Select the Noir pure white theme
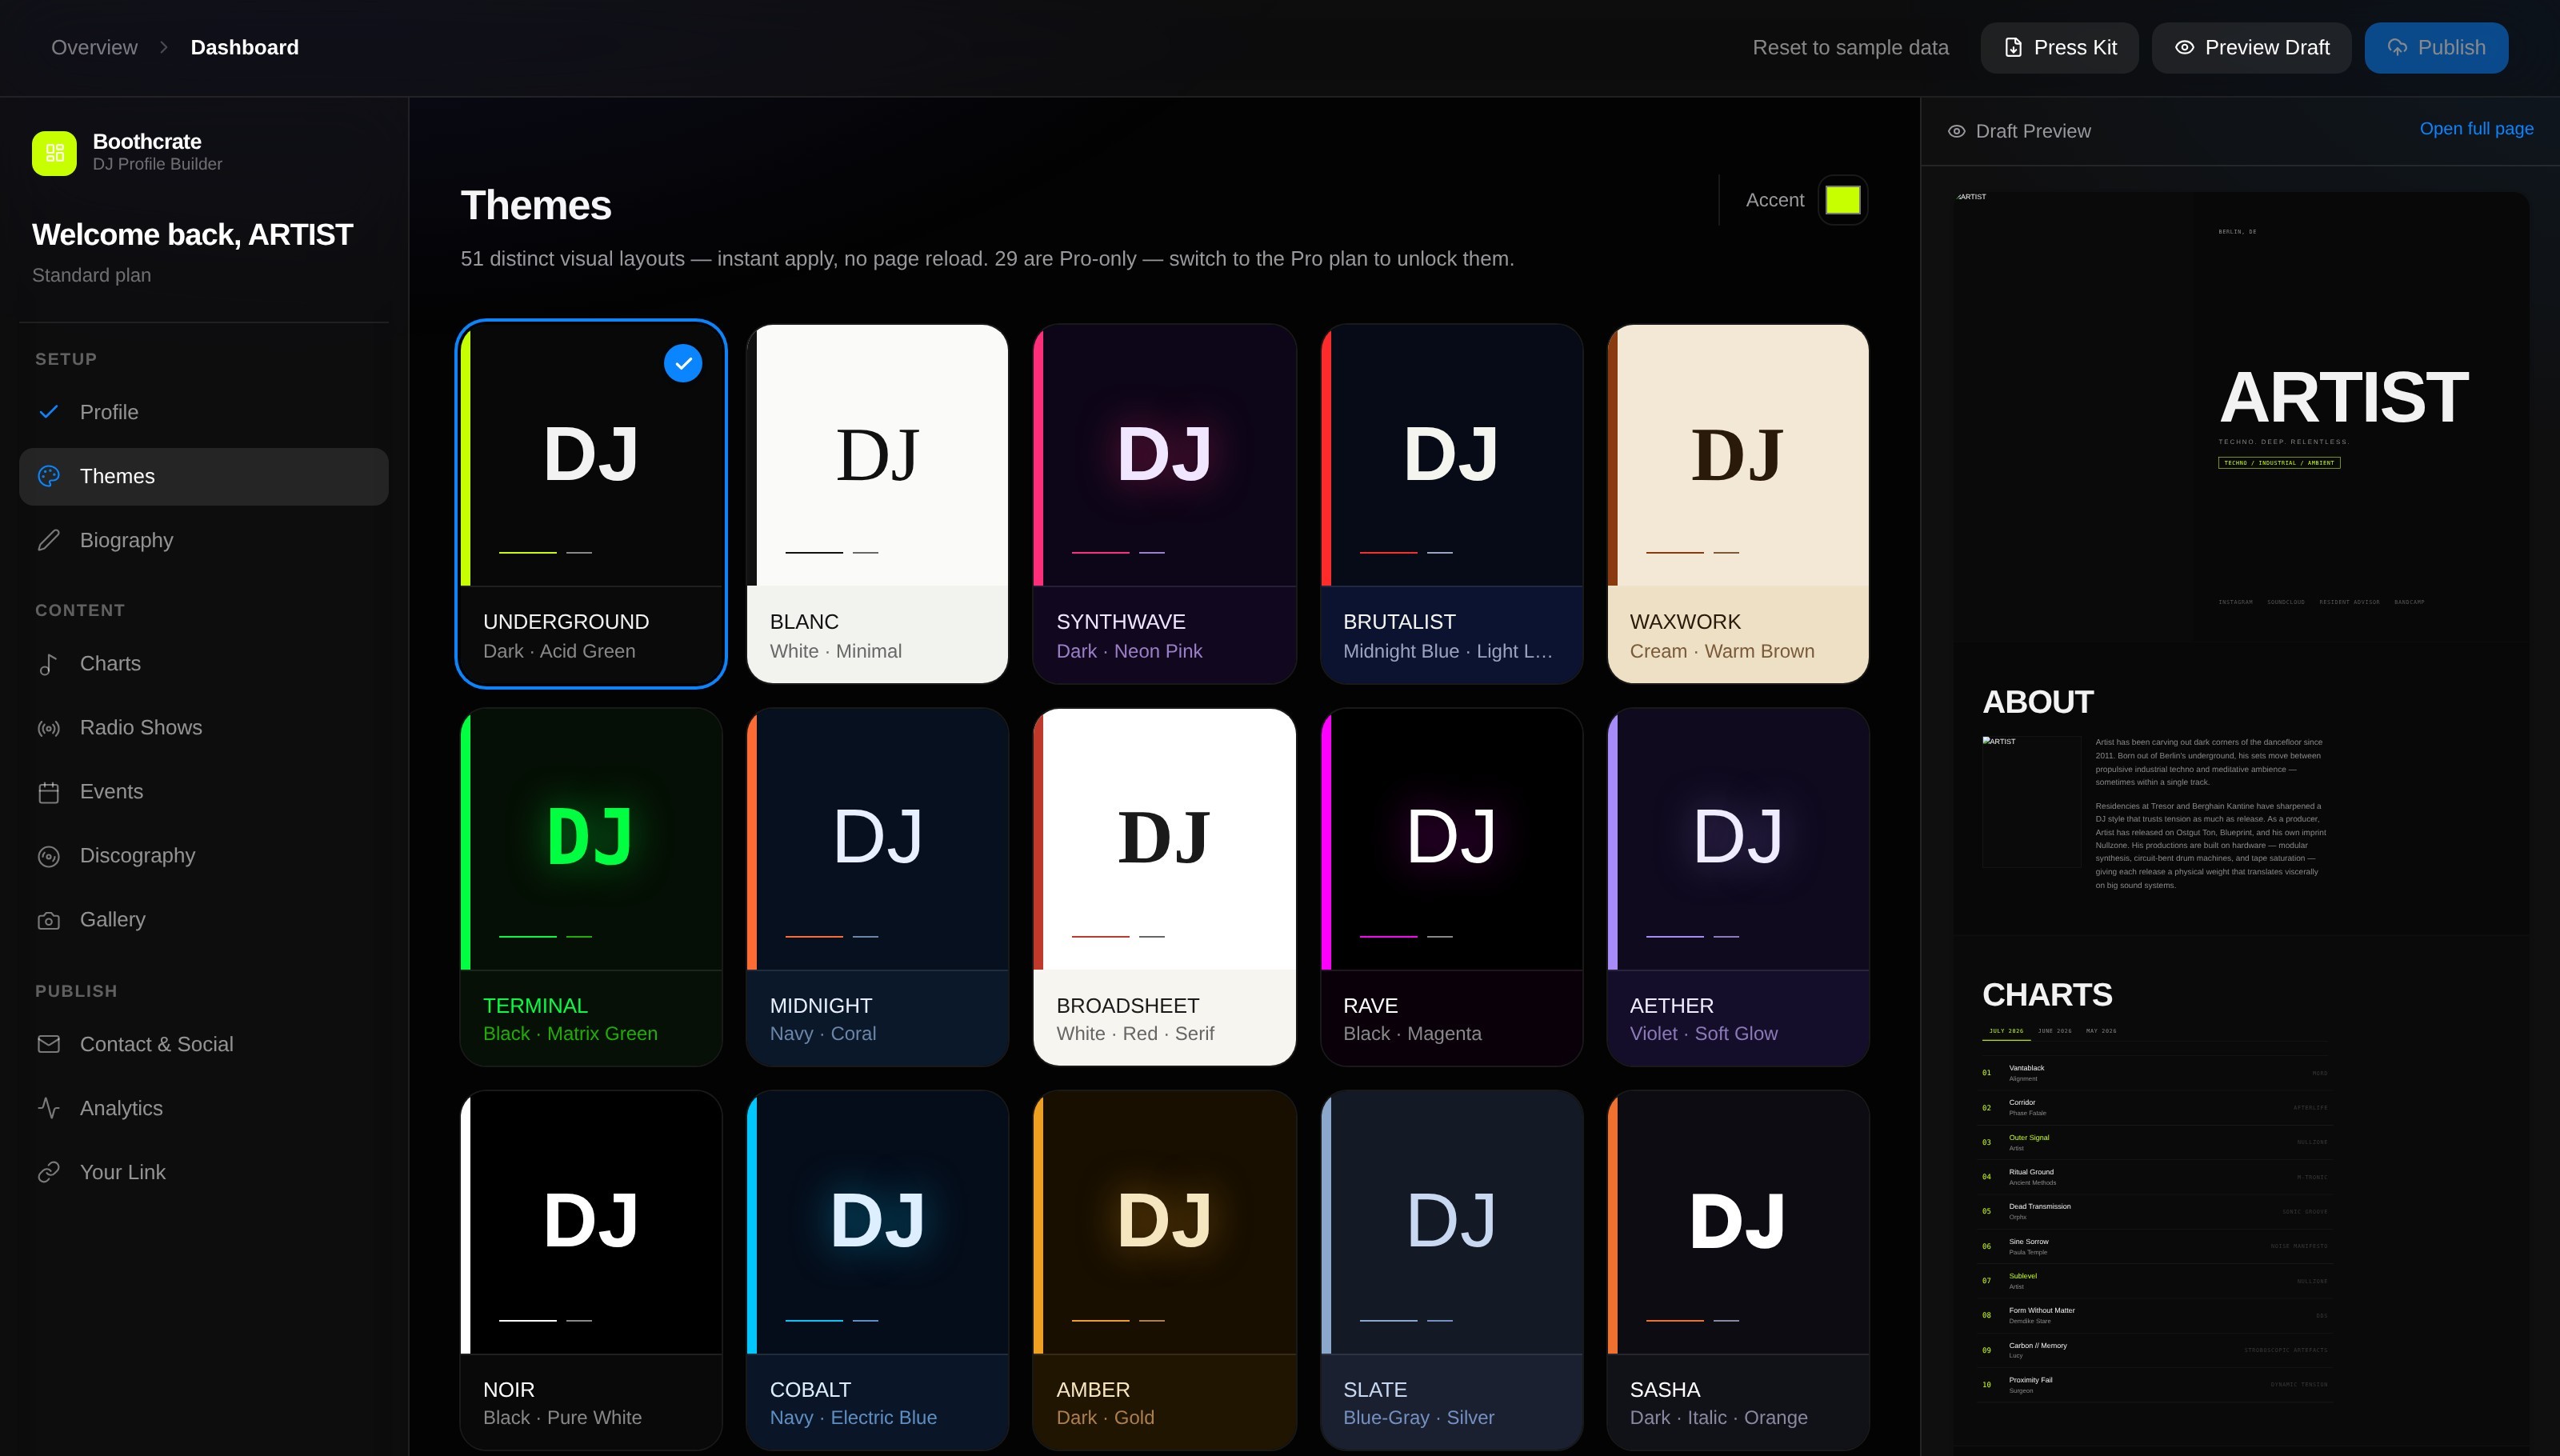2560x1456 pixels. tap(591, 1270)
